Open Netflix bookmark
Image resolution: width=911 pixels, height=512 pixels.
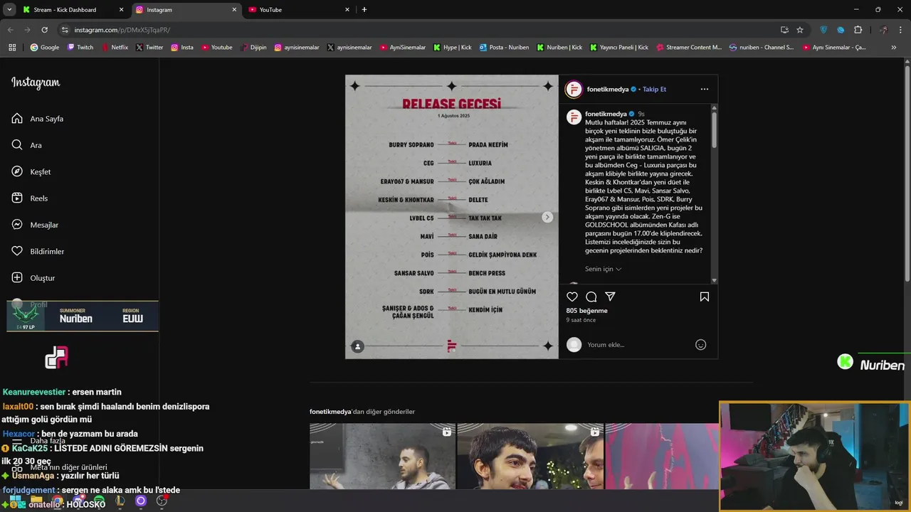[x=115, y=48]
